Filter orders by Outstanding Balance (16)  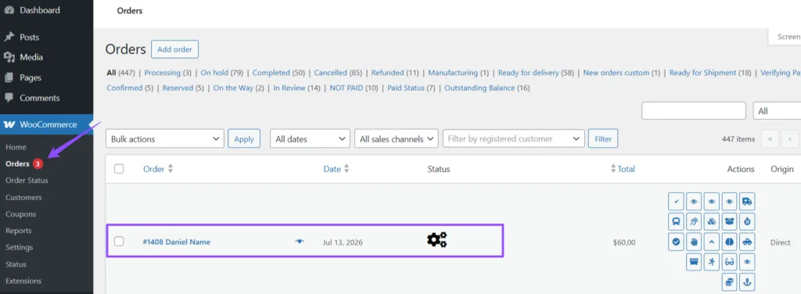487,88
